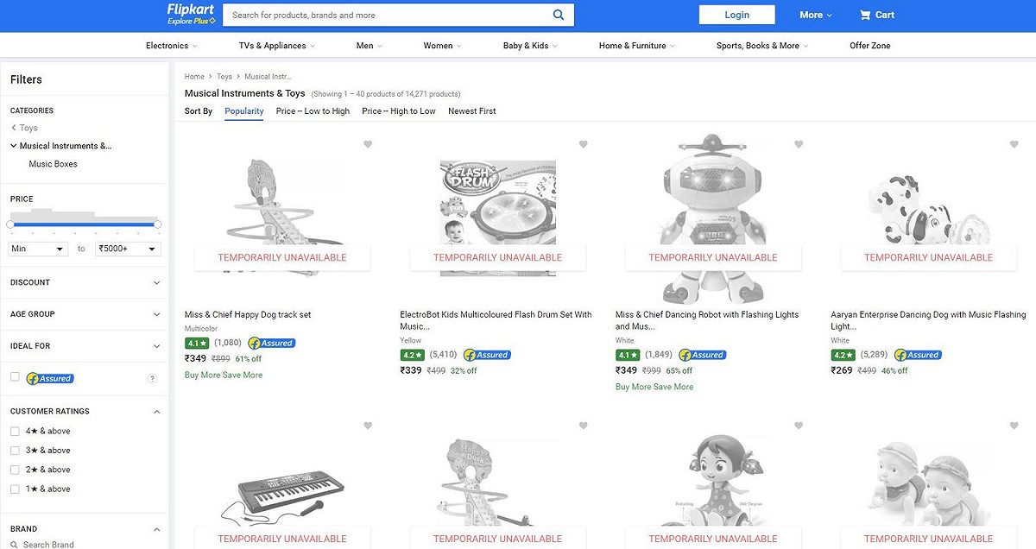Enable the Assured filter checkbox

coord(15,377)
